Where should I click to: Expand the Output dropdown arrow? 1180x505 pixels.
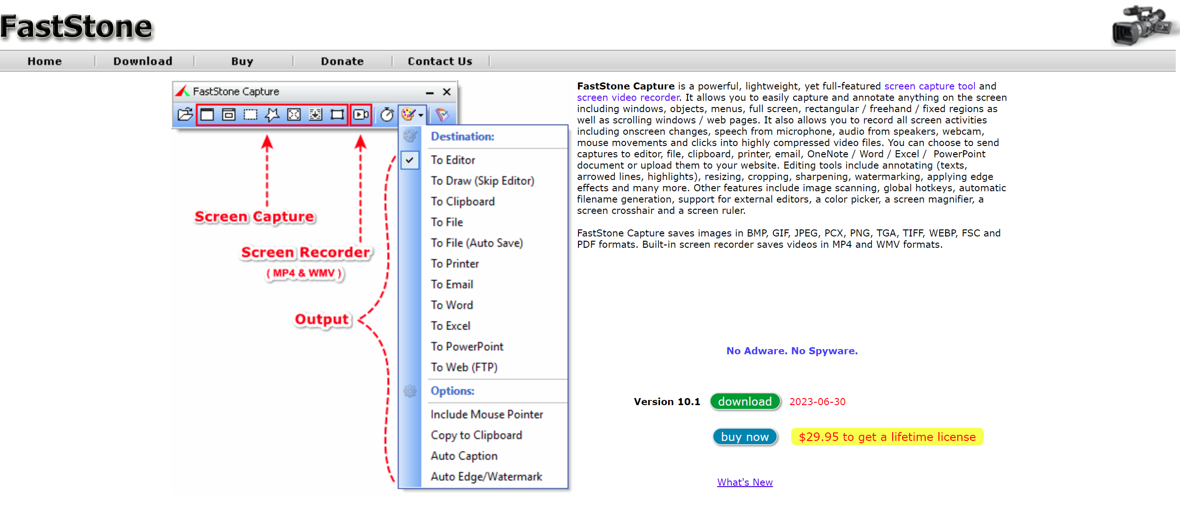tap(420, 114)
